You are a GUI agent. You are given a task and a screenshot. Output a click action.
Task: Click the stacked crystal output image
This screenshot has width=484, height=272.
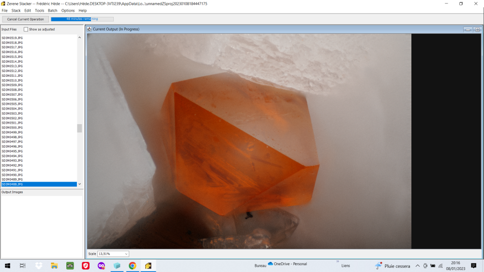[249, 141]
